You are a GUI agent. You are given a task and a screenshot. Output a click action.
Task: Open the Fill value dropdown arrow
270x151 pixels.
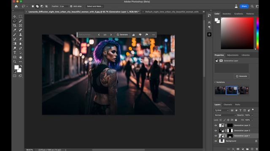click(252, 120)
